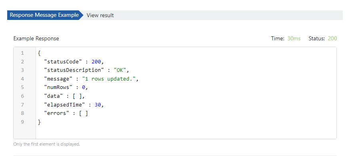Switch to the View result tab

pyautogui.click(x=100, y=16)
